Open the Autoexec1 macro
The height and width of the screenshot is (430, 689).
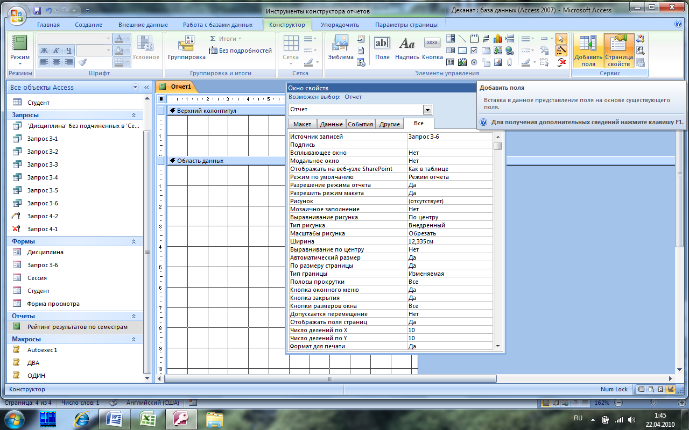tap(42, 350)
